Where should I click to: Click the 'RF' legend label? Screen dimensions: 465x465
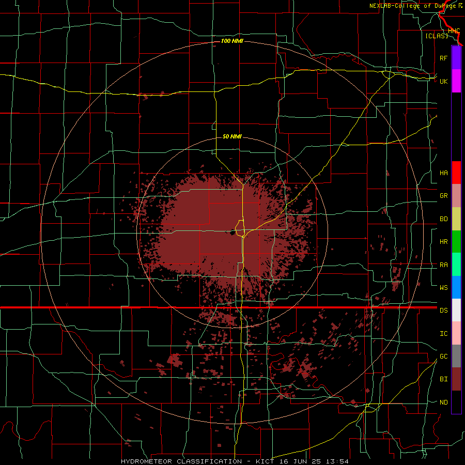443,58
